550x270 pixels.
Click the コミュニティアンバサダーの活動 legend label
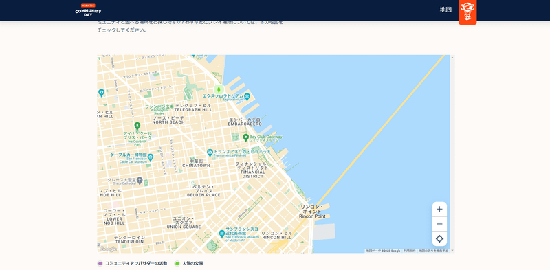(x=136, y=263)
